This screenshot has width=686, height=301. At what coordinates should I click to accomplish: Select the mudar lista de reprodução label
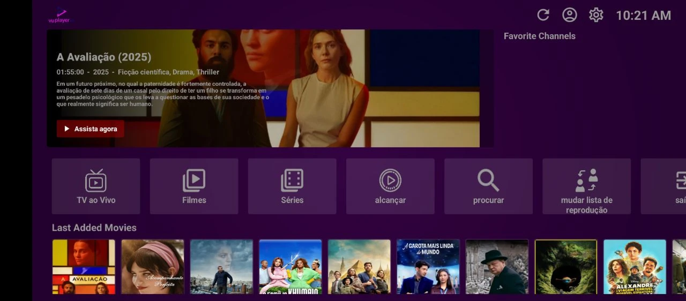[x=587, y=205]
